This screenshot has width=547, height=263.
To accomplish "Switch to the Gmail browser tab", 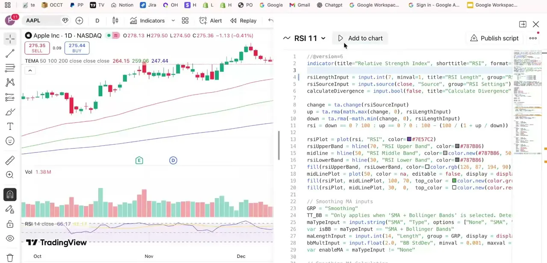I will (x=300, y=5).
